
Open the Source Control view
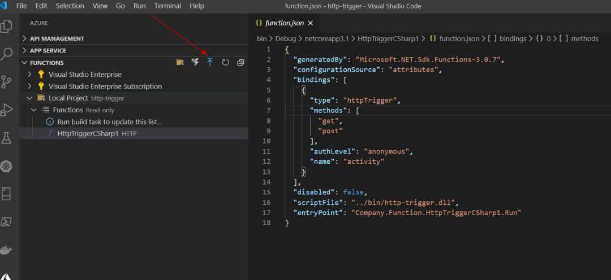[6, 82]
